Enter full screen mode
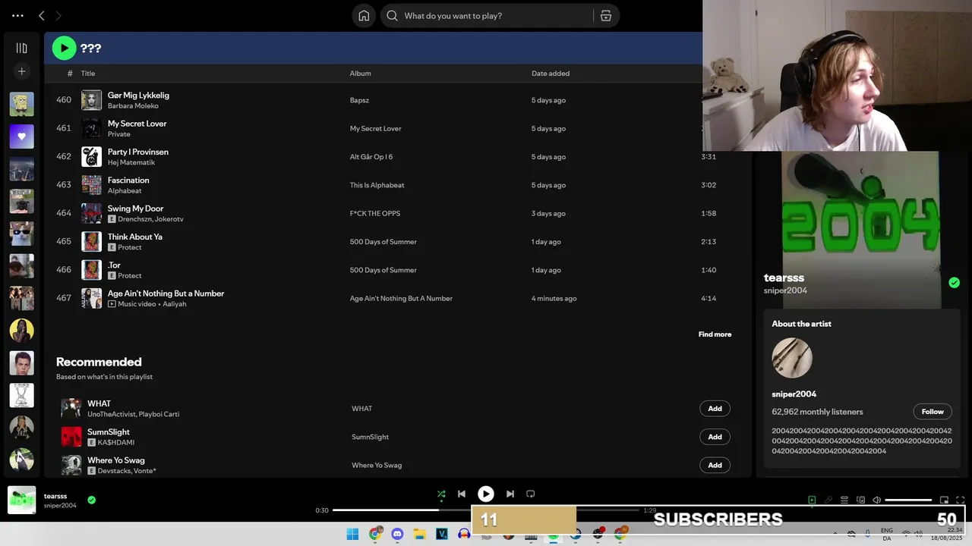Image resolution: width=972 pixels, height=546 pixels. tap(960, 500)
